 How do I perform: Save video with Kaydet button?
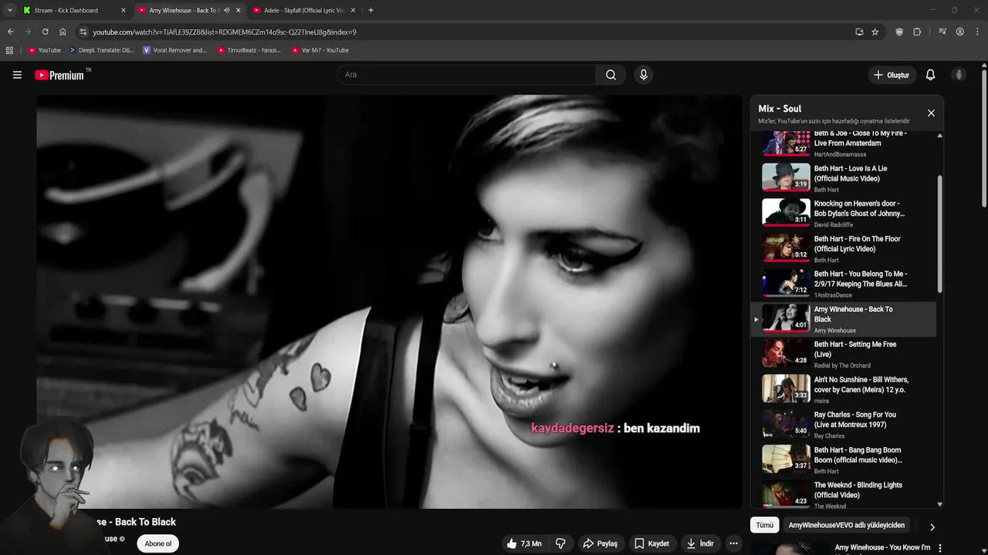coord(651,543)
